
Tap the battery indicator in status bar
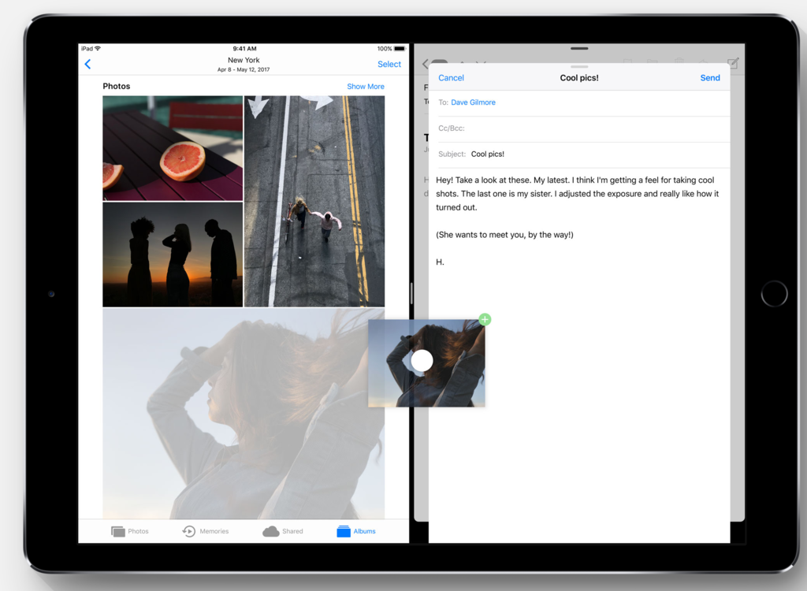point(400,48)
